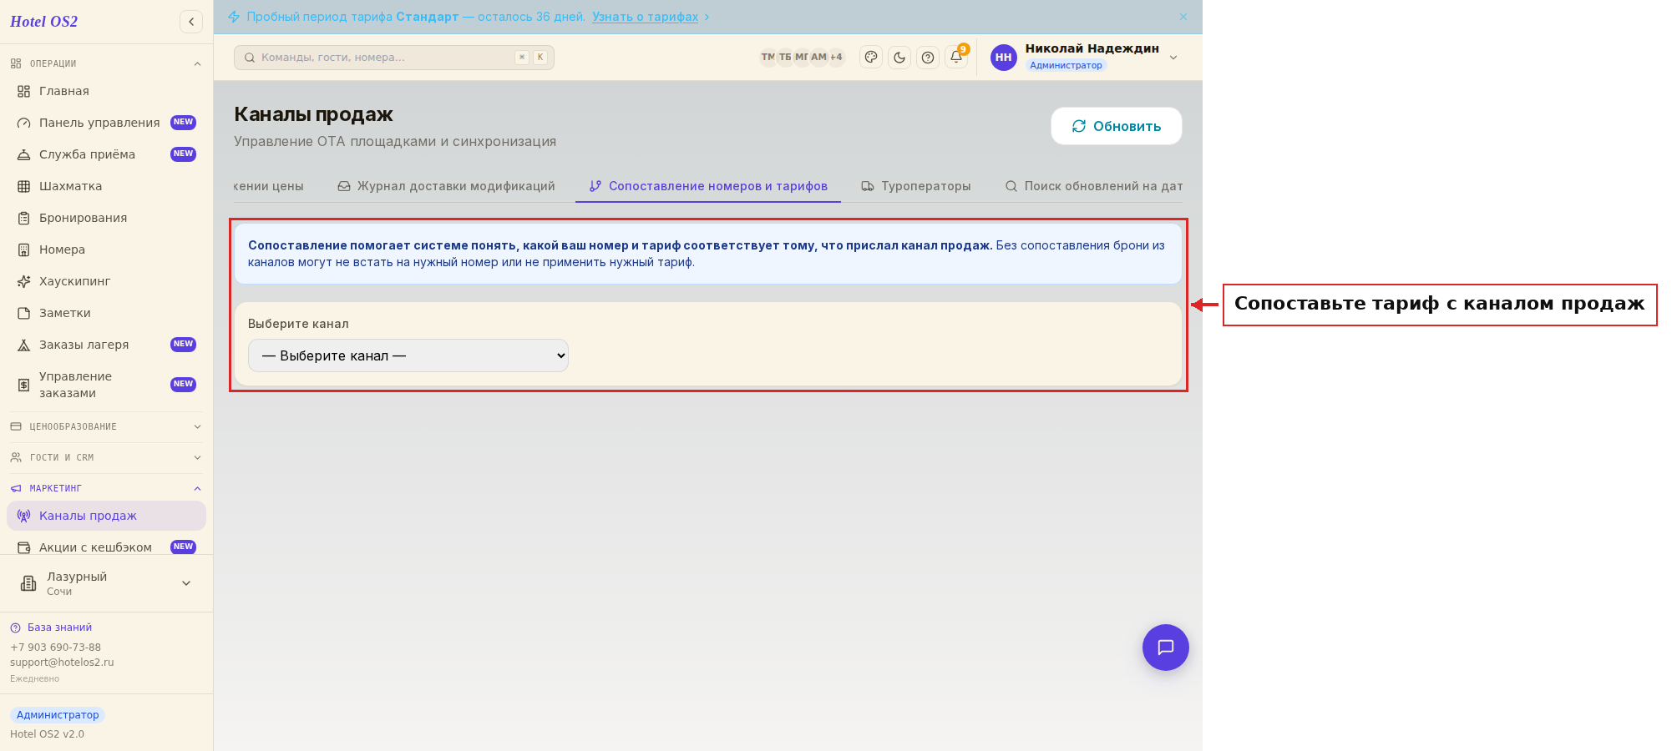
Task: Click the Лазурный building icon
Action: pyautogui.click(x=28, y=583)
